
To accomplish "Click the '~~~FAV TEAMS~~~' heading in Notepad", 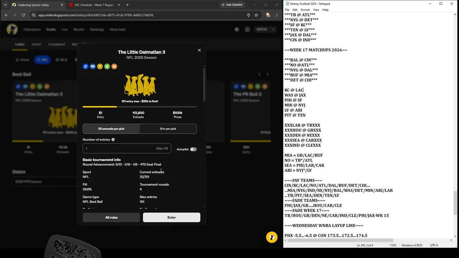I will point(303,181).
